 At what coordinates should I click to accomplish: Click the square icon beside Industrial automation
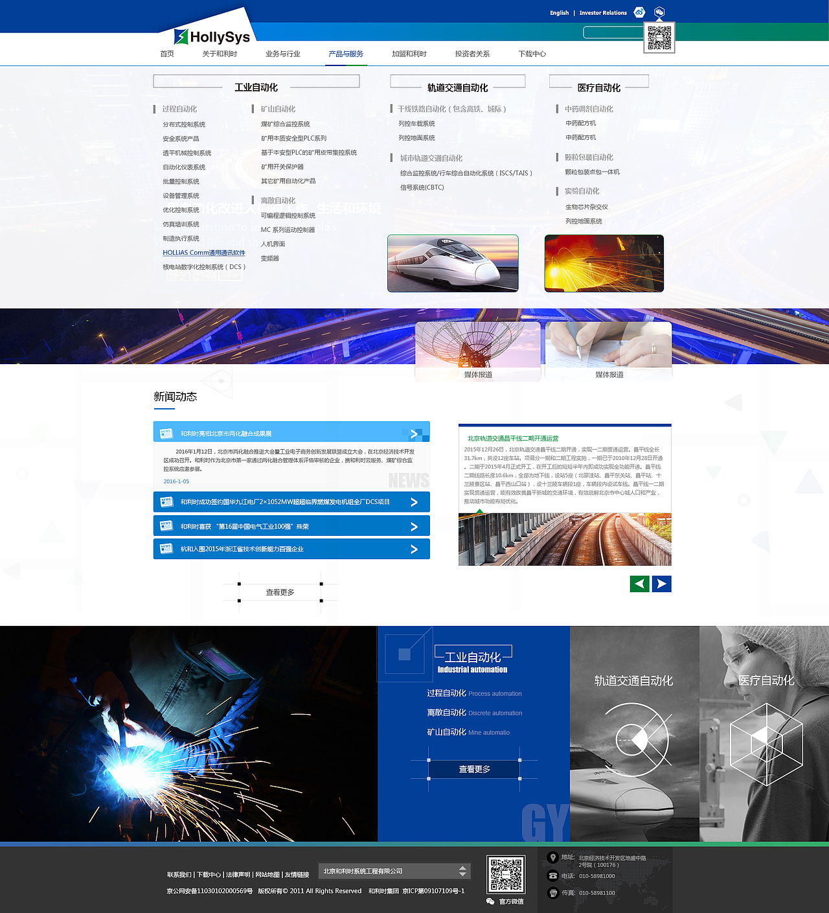[405, 654]
